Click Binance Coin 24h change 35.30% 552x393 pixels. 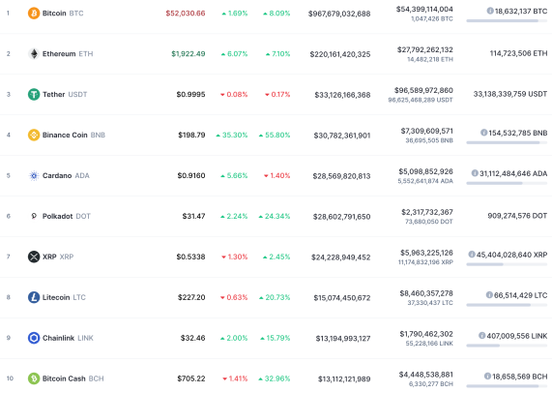(x=232, y=135)
